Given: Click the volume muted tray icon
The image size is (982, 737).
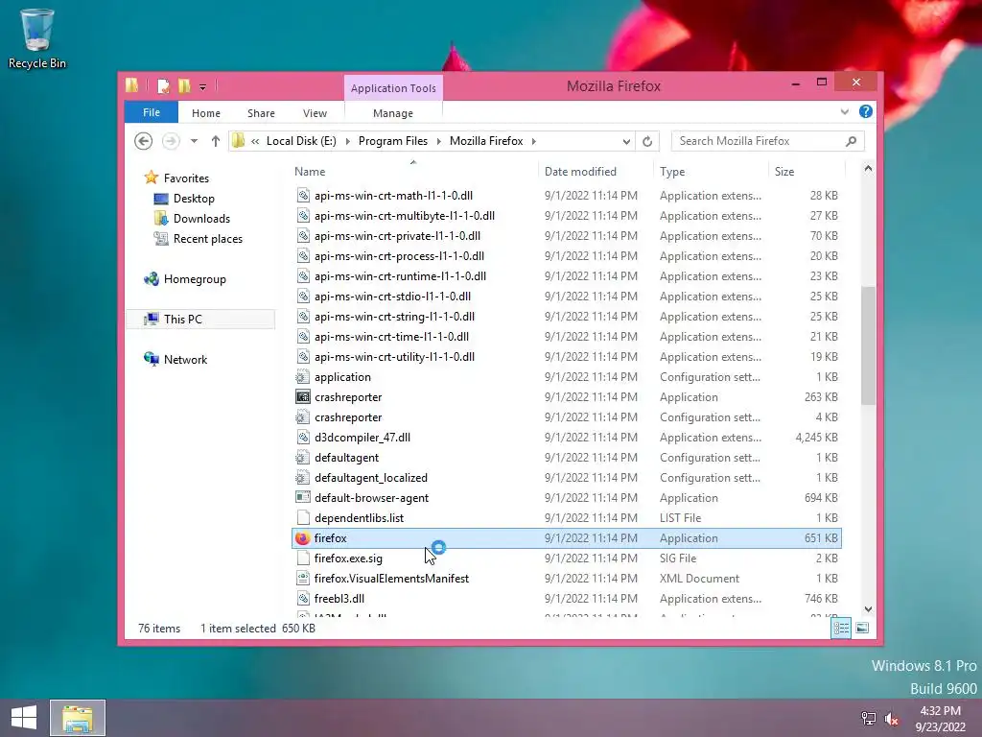Looking at the screenshot, I should pyautogui.click(x=891, y=719).
